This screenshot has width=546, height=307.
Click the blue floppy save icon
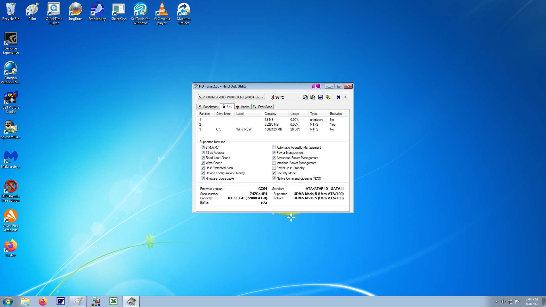click(320, 97)
